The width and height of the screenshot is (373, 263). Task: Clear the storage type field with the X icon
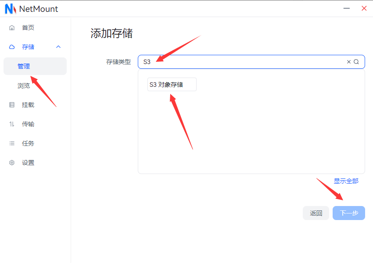[x=349, y=62]
